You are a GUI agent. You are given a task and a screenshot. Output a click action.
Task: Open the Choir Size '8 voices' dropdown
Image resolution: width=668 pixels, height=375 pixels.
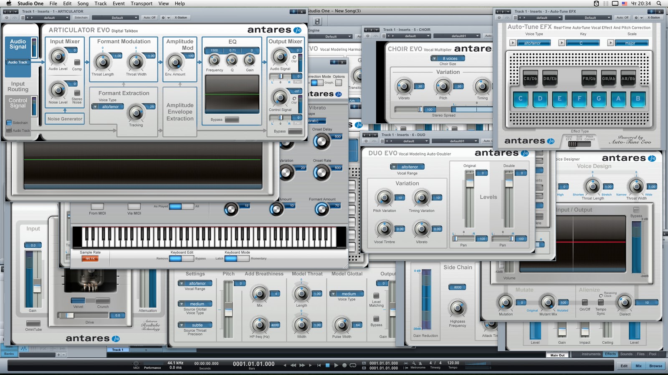click(448, 58)
